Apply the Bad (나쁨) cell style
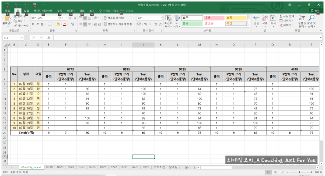Screen dimensions: 325x176 click(214, 18)
